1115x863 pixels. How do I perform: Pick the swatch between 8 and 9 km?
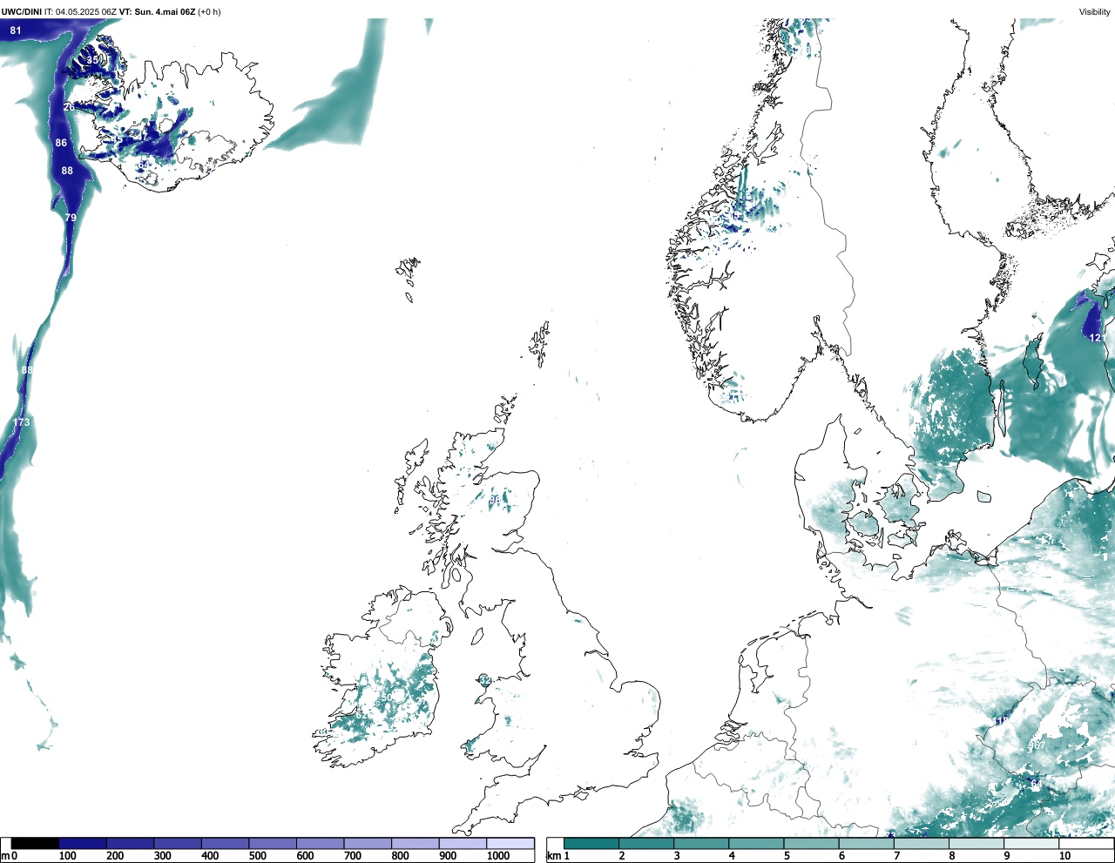pos(976,843)
